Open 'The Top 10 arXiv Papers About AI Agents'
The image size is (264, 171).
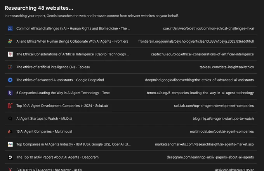point(57,157)
